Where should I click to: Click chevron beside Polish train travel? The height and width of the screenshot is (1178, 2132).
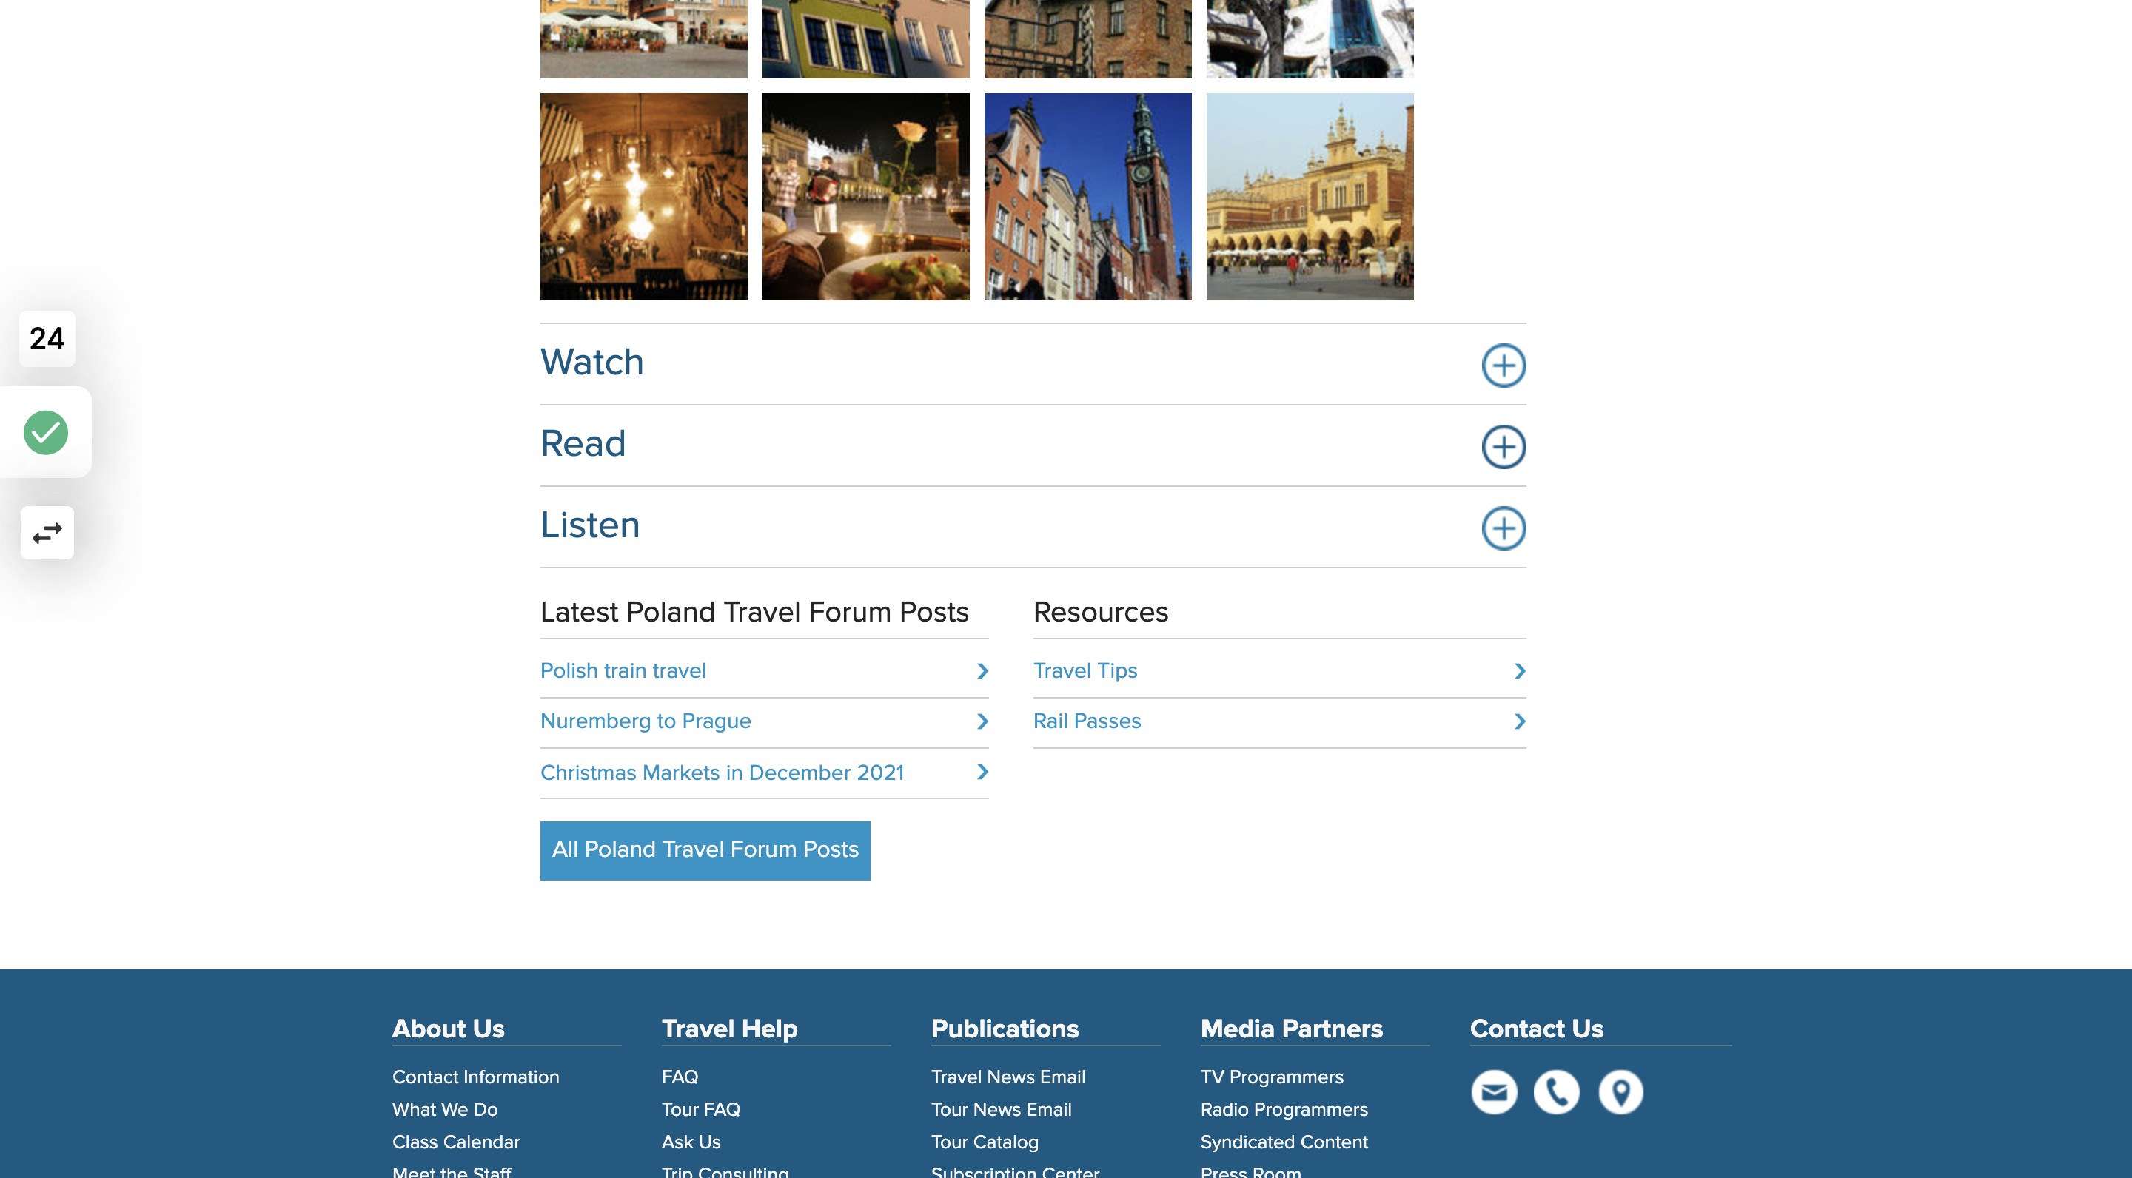(x=982, y=671)
